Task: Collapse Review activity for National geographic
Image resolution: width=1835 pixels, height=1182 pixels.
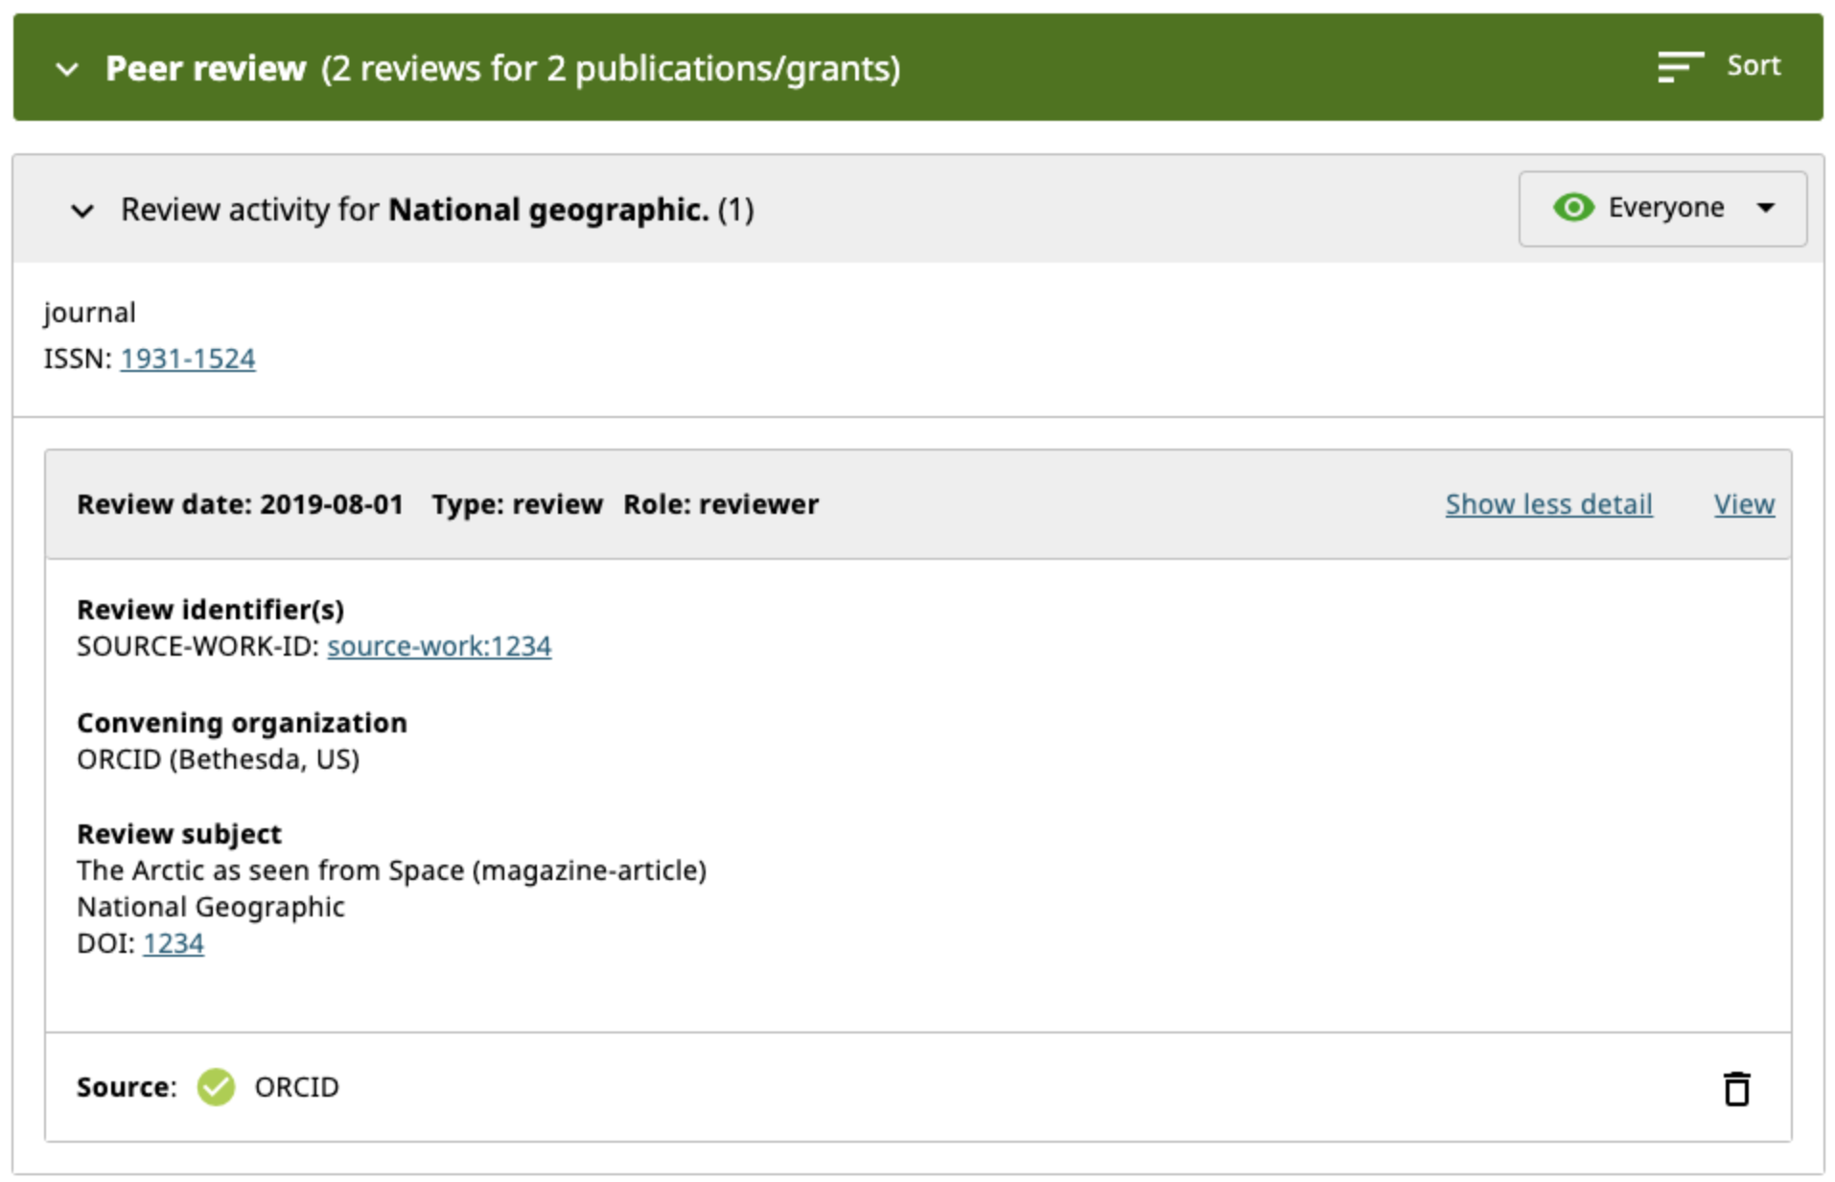Action: click(x=82, y=210)
